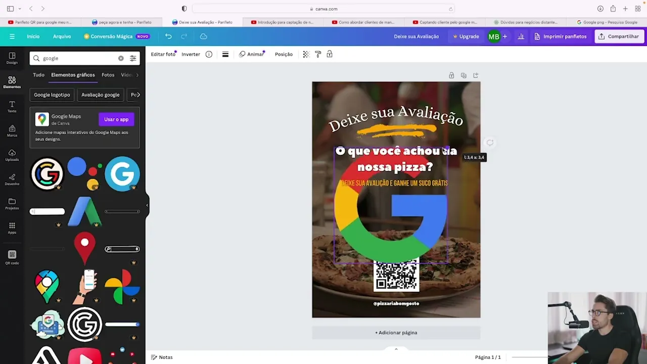This screenshot has width=647, height=364.
Task: Open Notas at bottom bar
Action: (162, 357)
